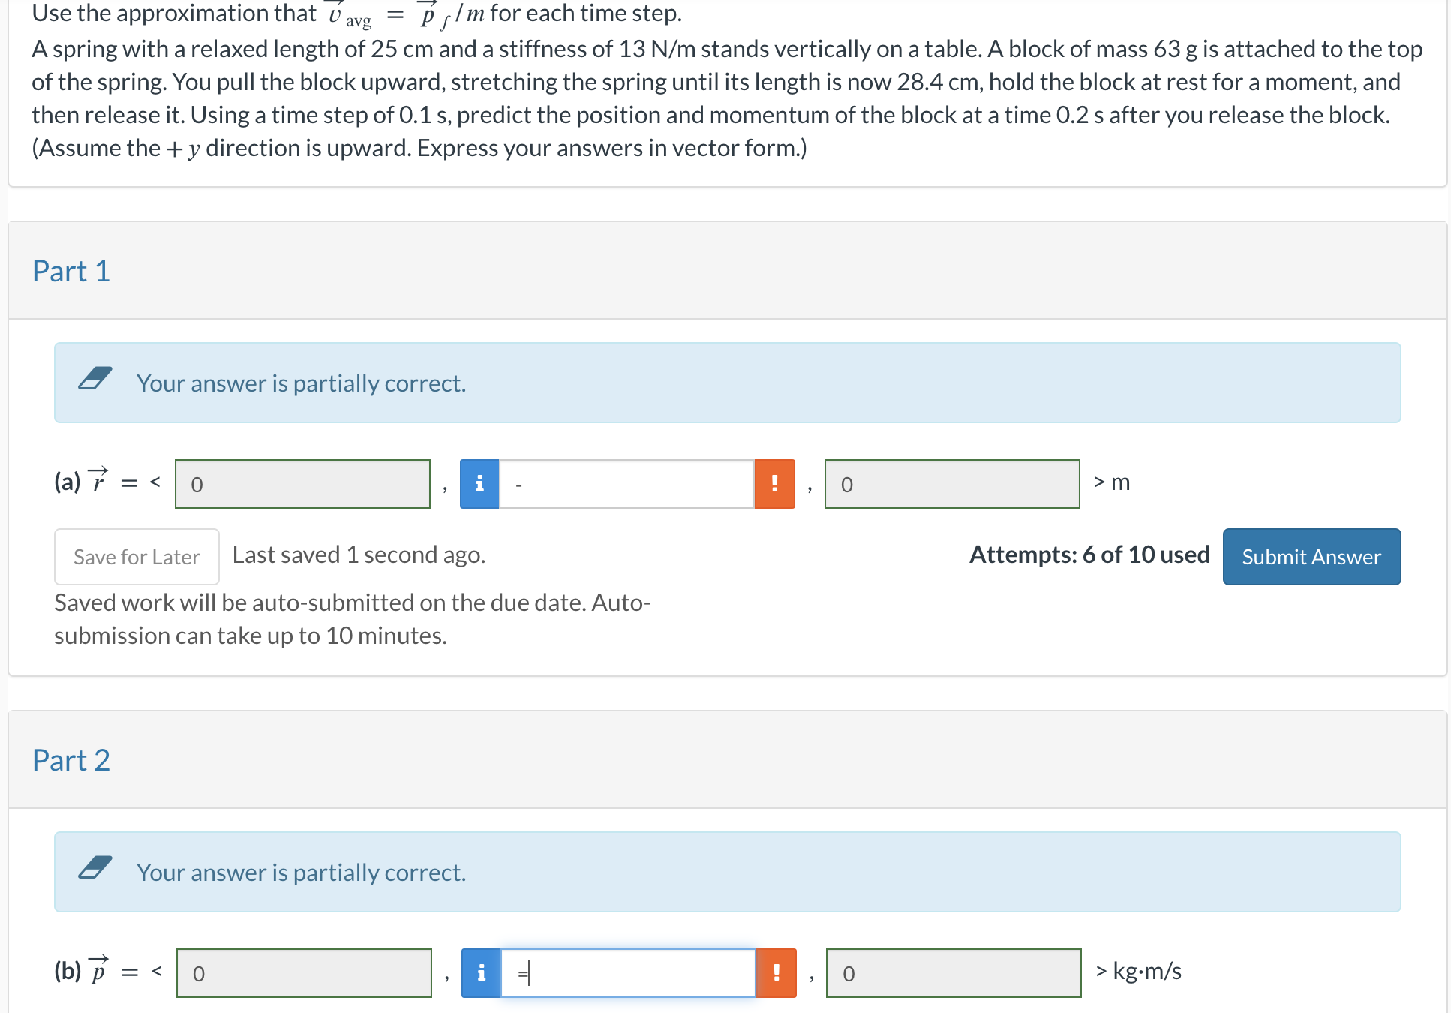Click the info icon beside the y-component field
This screenshot has height=1013, width=1451.
pyautogui.click(x=479, y=485)
